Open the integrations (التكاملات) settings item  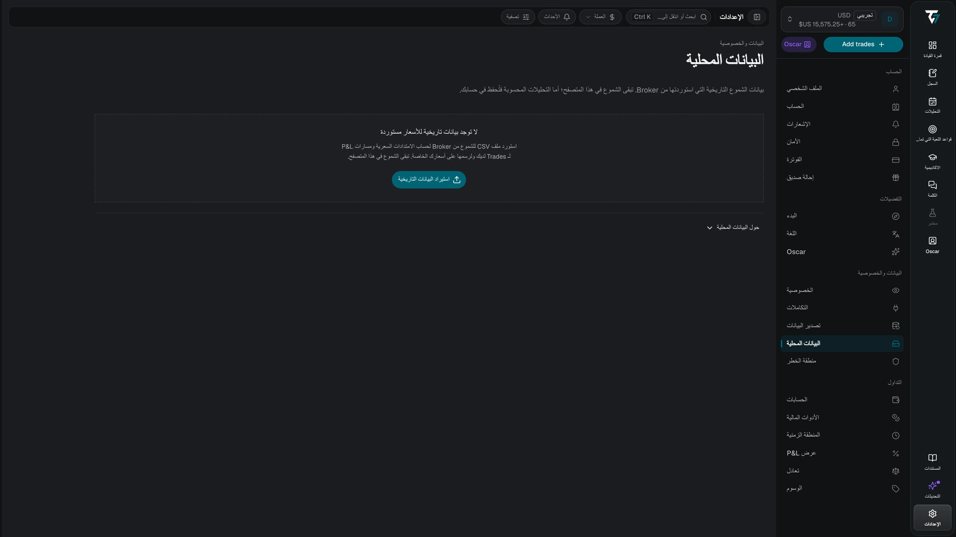(x=842, y=308)
